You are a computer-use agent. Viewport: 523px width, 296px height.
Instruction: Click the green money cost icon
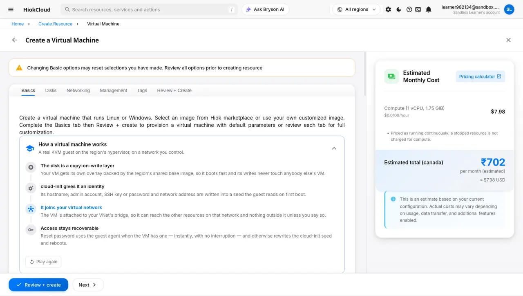391,76
